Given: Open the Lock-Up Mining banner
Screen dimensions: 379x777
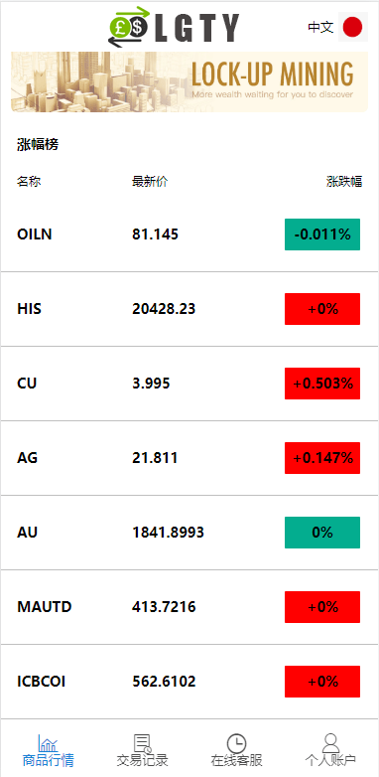Looking at the screenshot, I should point(189,81).
